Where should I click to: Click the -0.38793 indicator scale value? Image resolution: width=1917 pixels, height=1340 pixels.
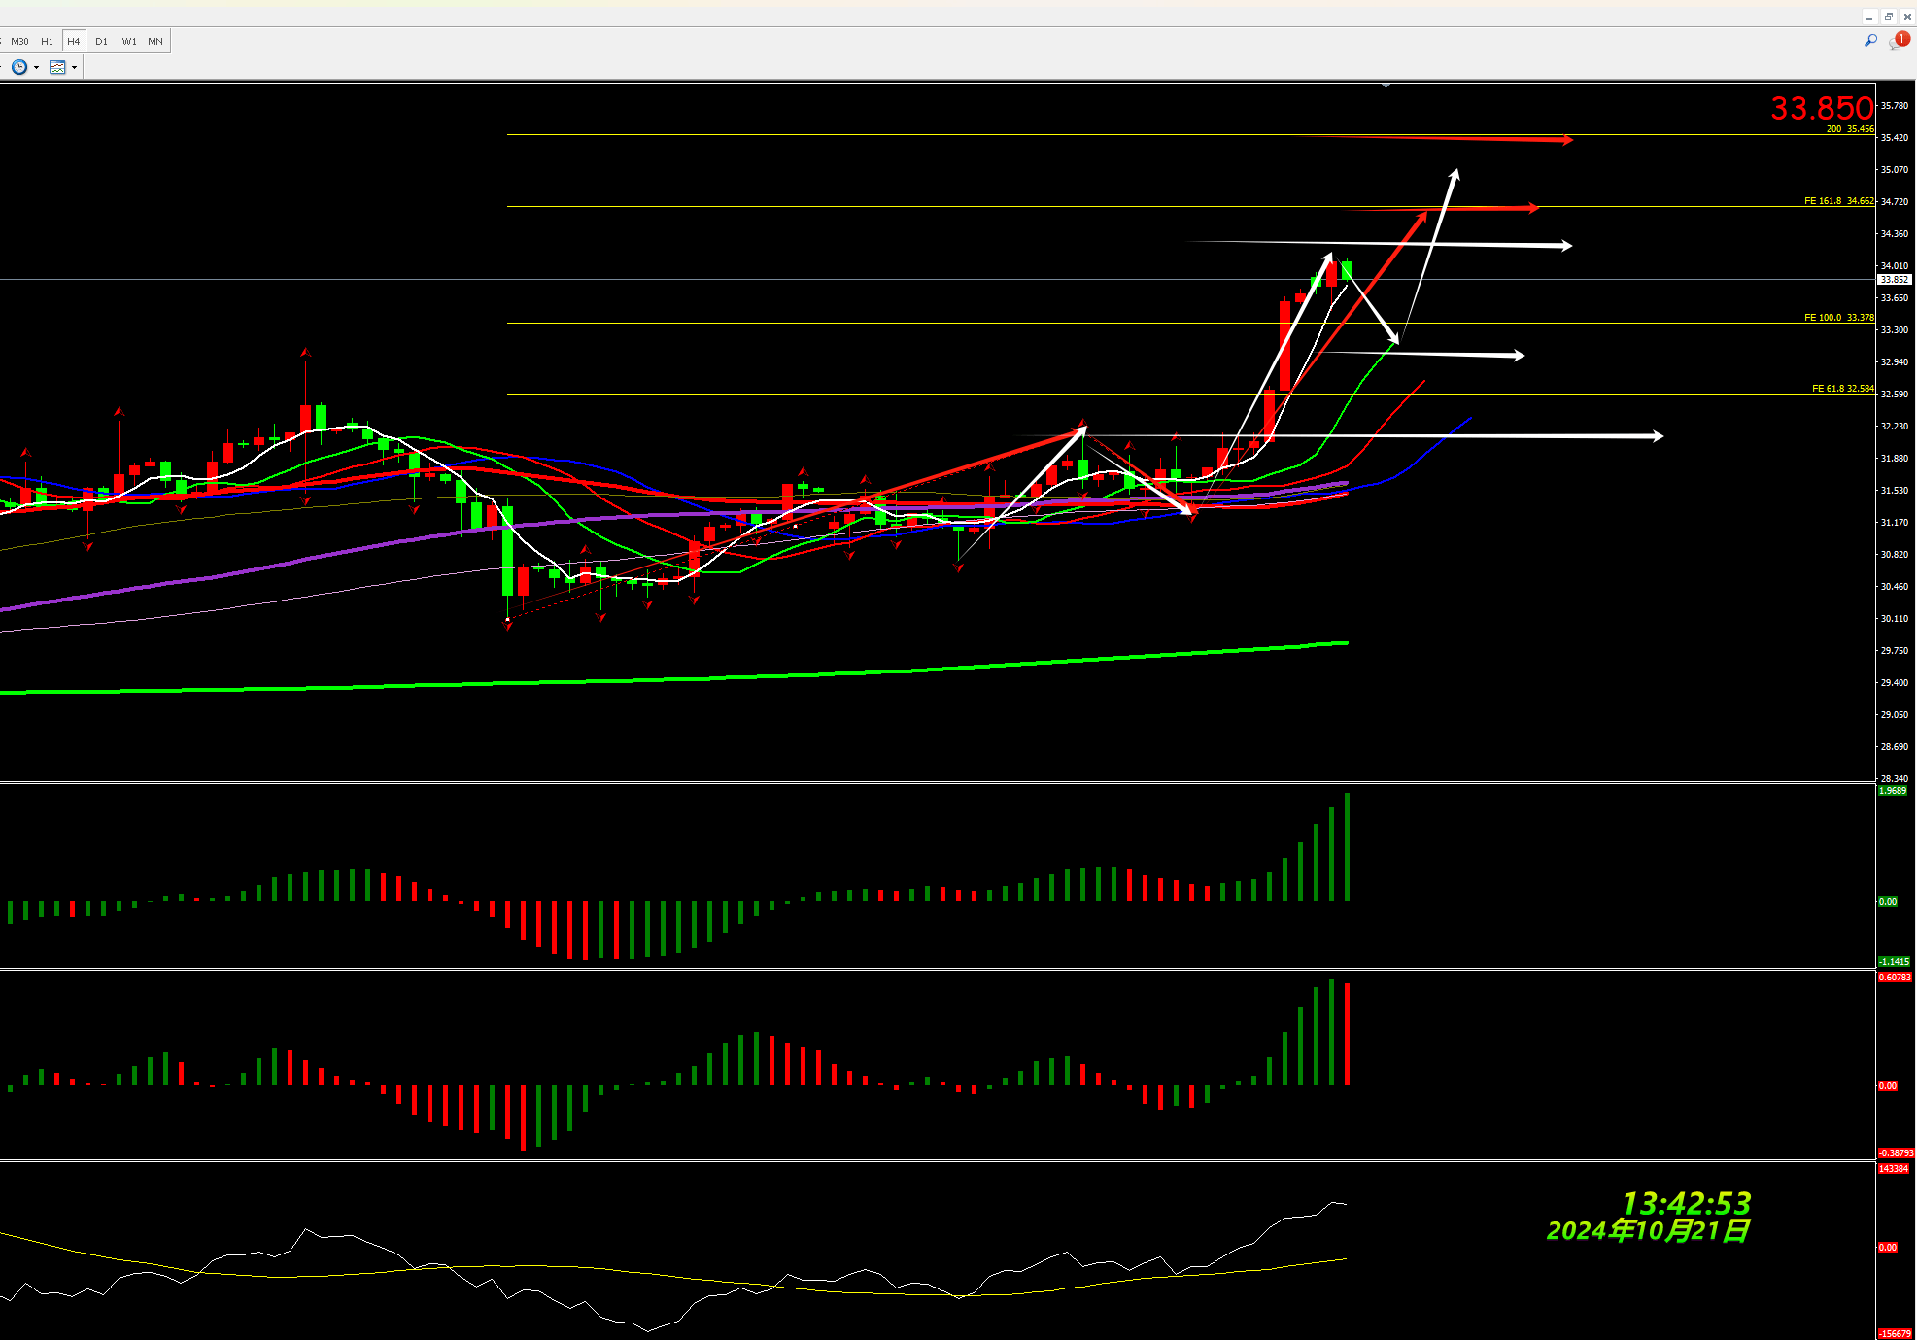pos(1896,1153)
